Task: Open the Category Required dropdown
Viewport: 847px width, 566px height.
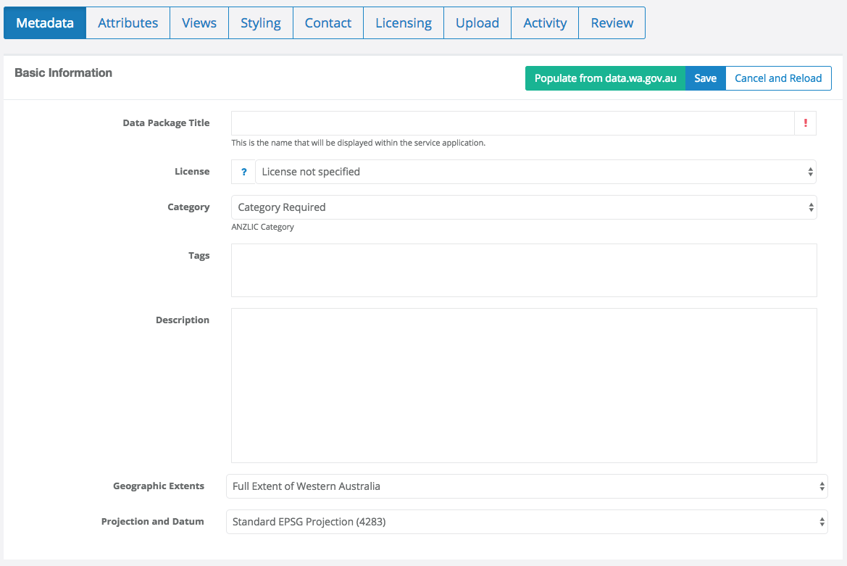Action: point(525,207)
